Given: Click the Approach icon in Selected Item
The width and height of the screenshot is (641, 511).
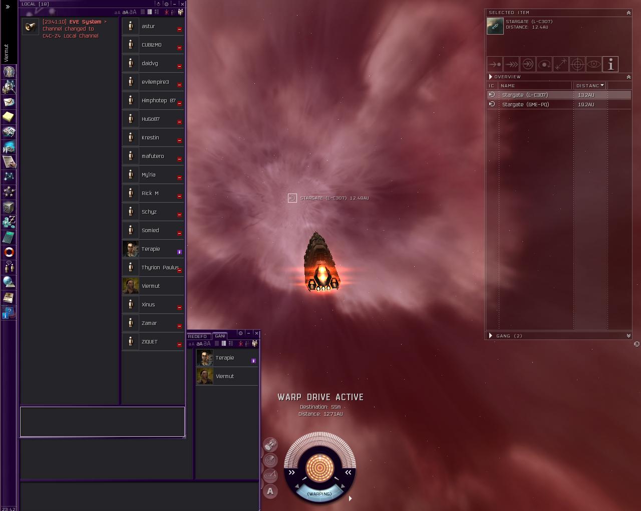Looking at the screenshot, I should pos(495,64).
